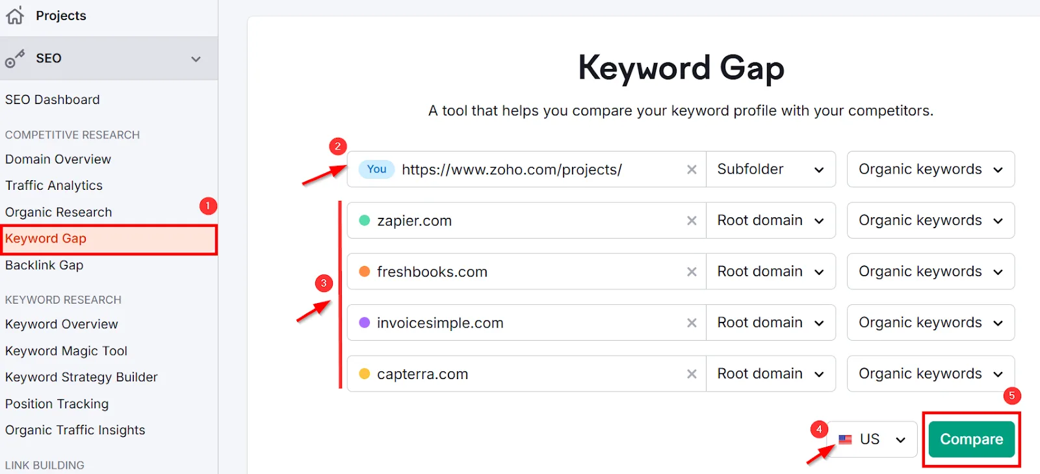Click the zapier.com competitor input

(526, 220)
